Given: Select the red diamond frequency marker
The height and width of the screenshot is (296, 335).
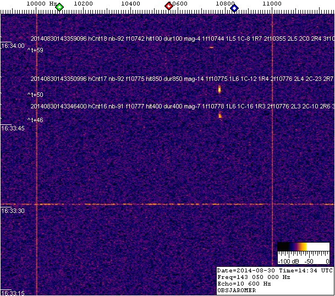Looking at the screenshot, I should click(169, 6).
